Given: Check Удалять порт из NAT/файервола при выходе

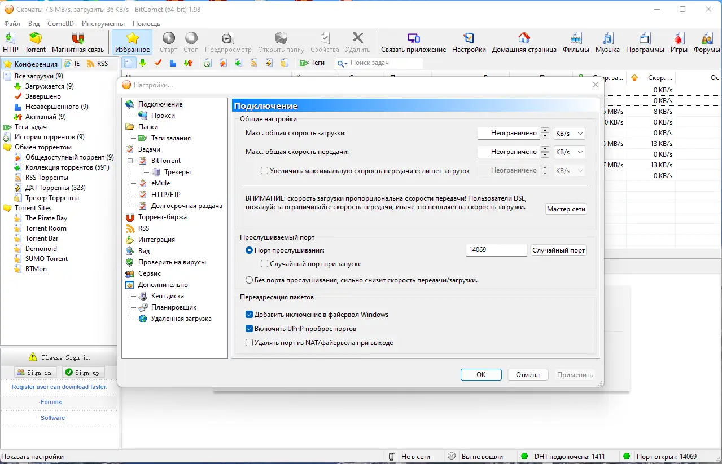Looking at the screenshot, I should (x=250, y=342).
